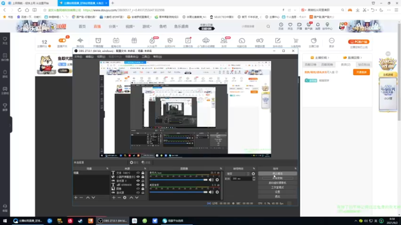Click 启动虚拟摄像机 button in OBS
Image resolution: width=401 pixels, height=225 pixels.
click(278, 182)
